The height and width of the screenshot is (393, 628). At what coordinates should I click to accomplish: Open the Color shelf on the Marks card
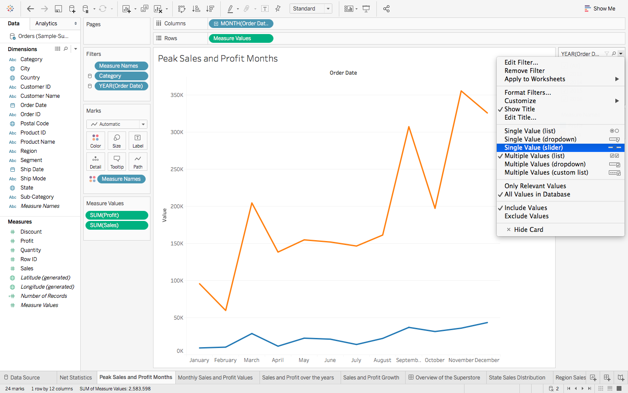coord(96,140)
